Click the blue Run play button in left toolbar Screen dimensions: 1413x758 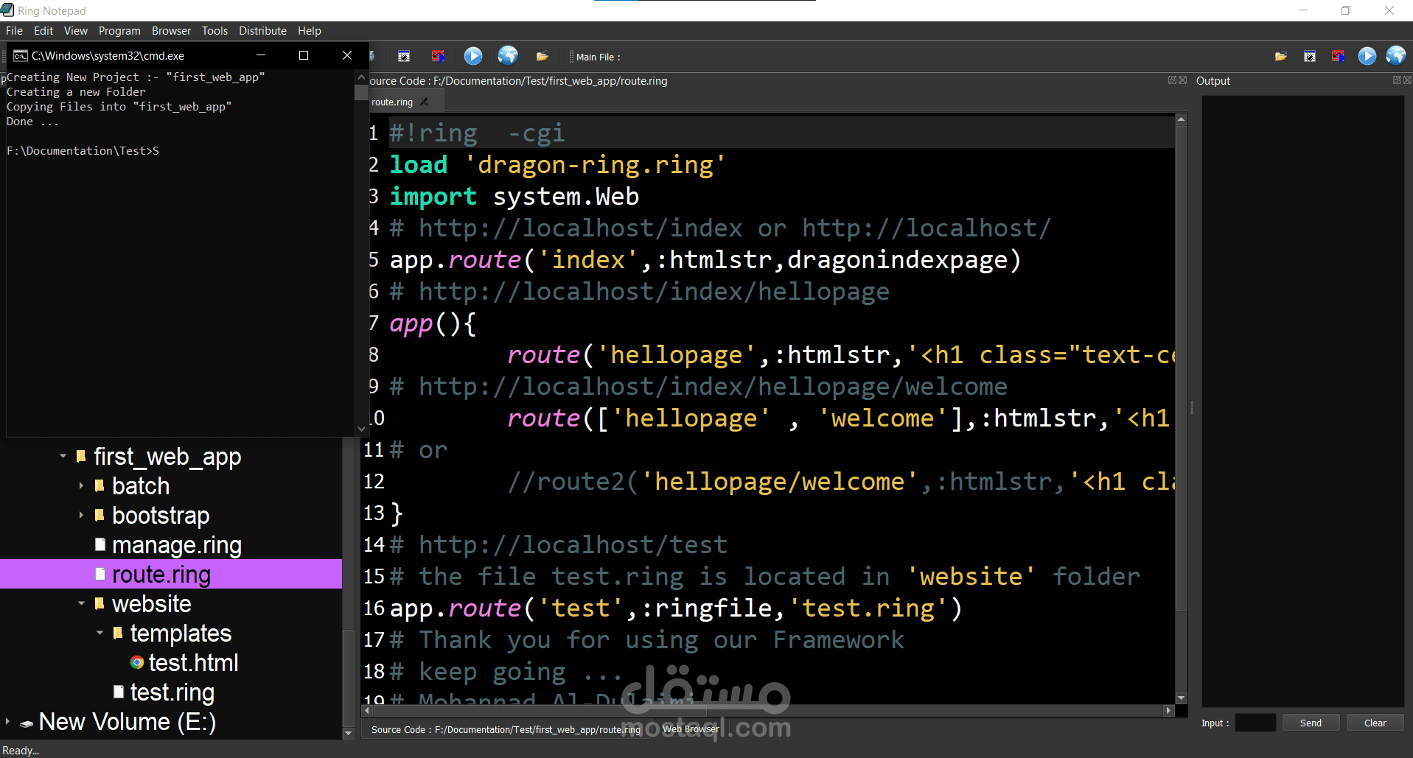pyautogui.click(x=473, y=56)
